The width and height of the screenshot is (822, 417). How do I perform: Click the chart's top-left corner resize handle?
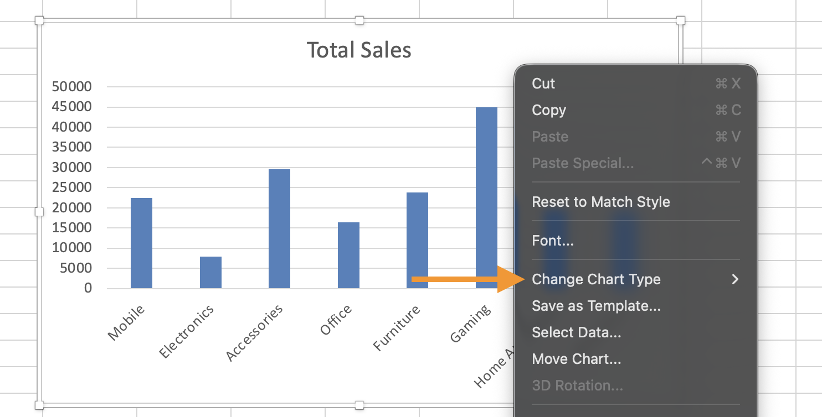click(x=39, y=20)
